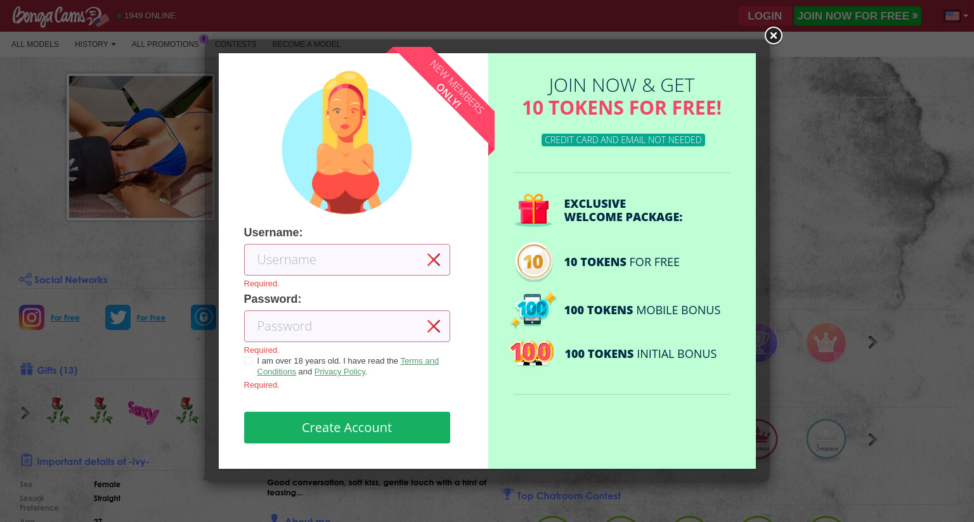Close the signup popup with X icon
The height and width of the screenshot is (522, 974).
click(x=773, y=35)
